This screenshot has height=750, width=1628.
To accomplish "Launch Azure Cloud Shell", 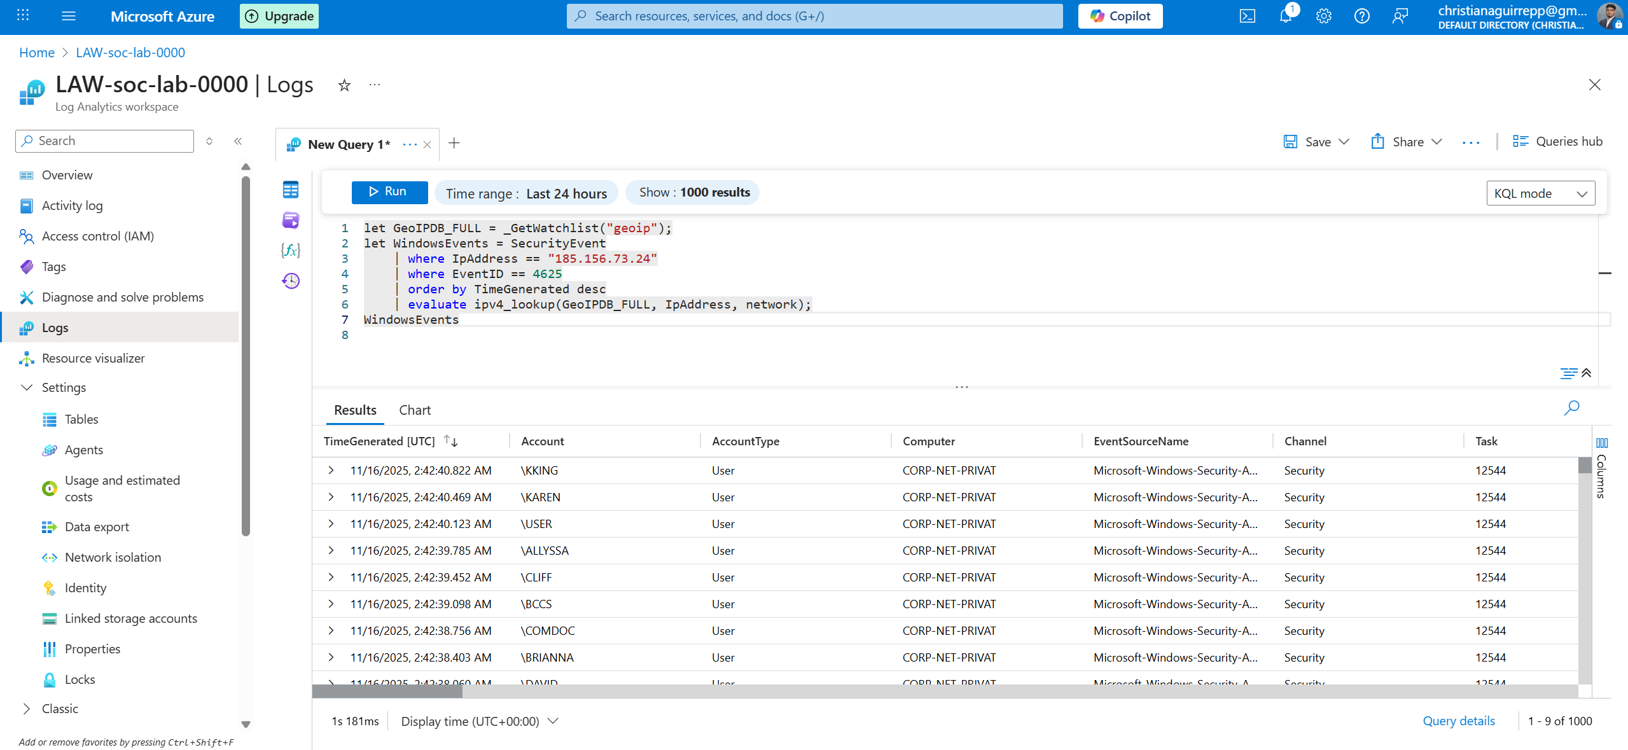I will coord(1248,16).
